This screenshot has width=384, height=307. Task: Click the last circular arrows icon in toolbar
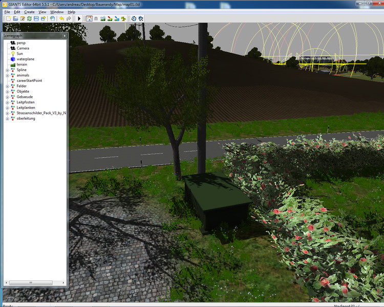point(141,18)
